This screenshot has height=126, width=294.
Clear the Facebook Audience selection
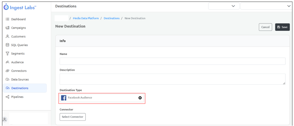pyautogui.click(x=140, y=98)
